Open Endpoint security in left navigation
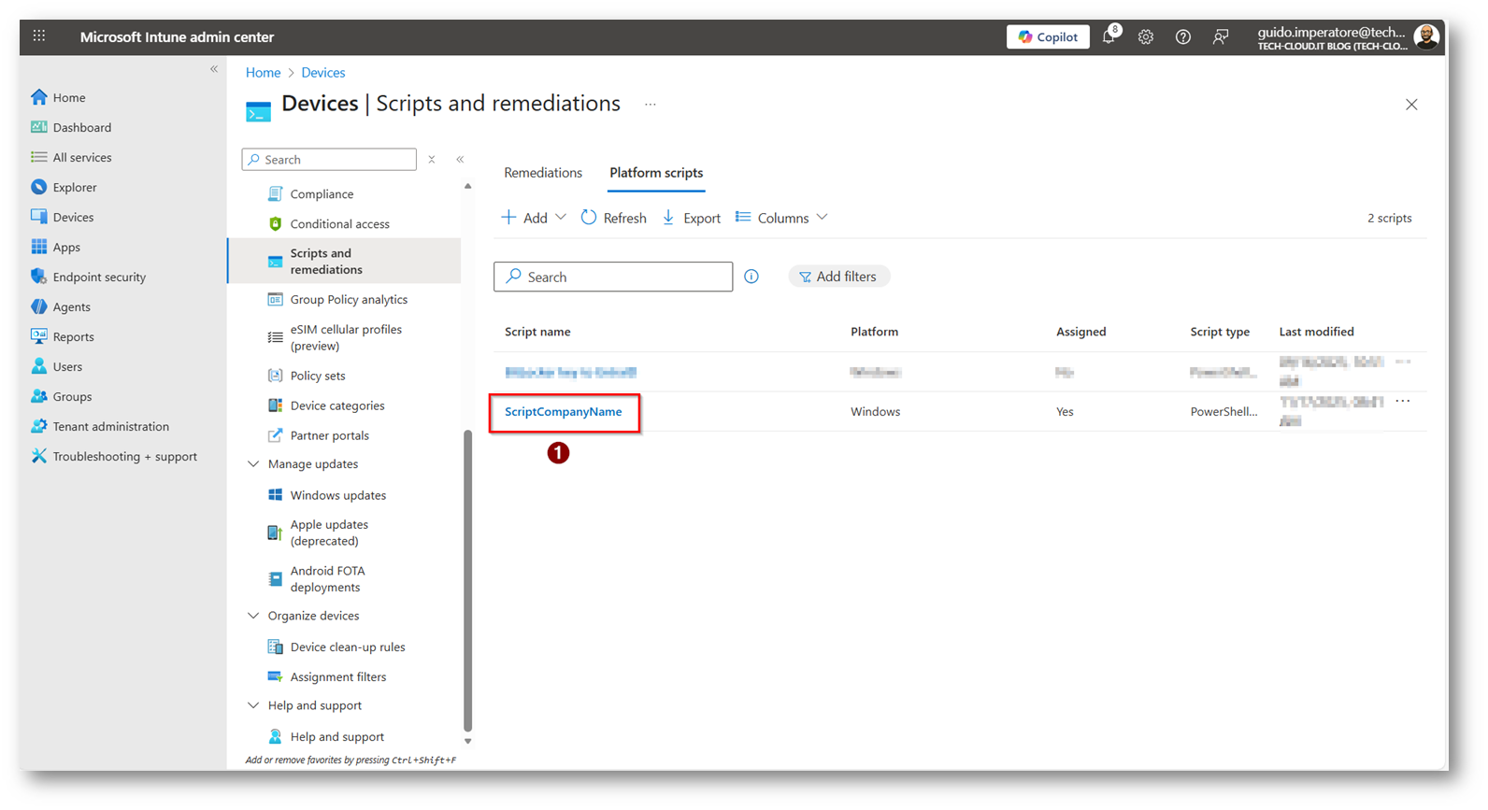 (x=99, y=277)
